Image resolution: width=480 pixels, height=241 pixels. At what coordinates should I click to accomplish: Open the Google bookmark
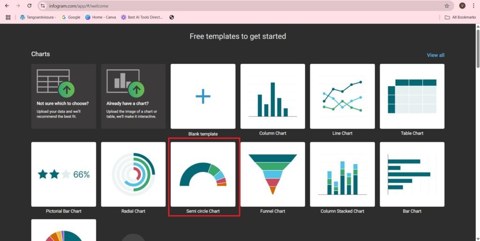coord(71,17)
